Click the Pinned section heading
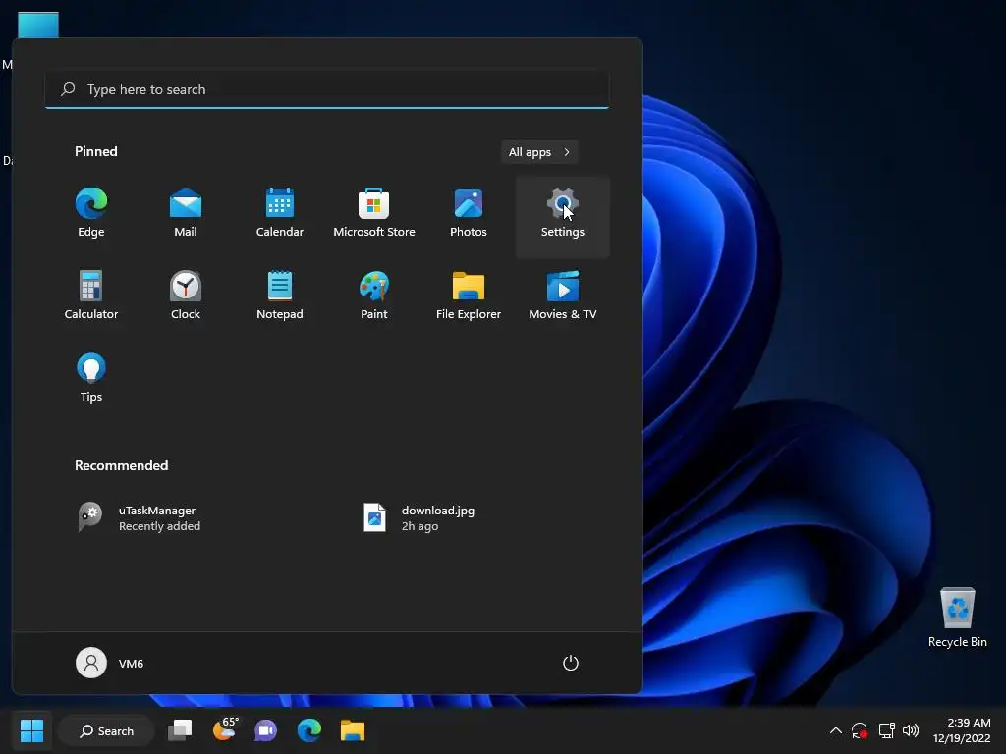1006x754 pixels. pyautogui.click(x=96, y=151)
